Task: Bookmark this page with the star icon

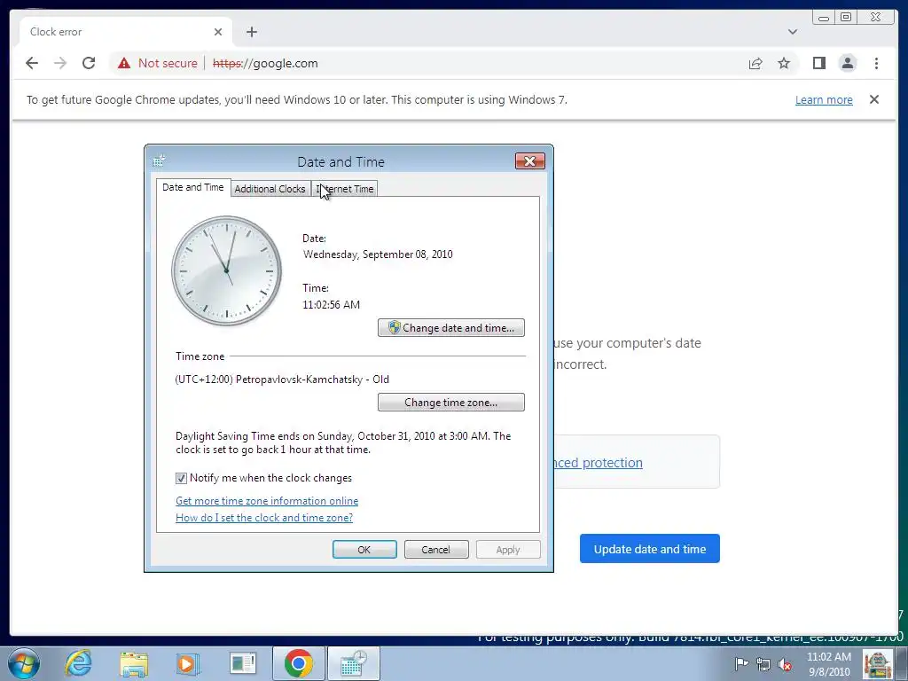Action: click(784, 63)
